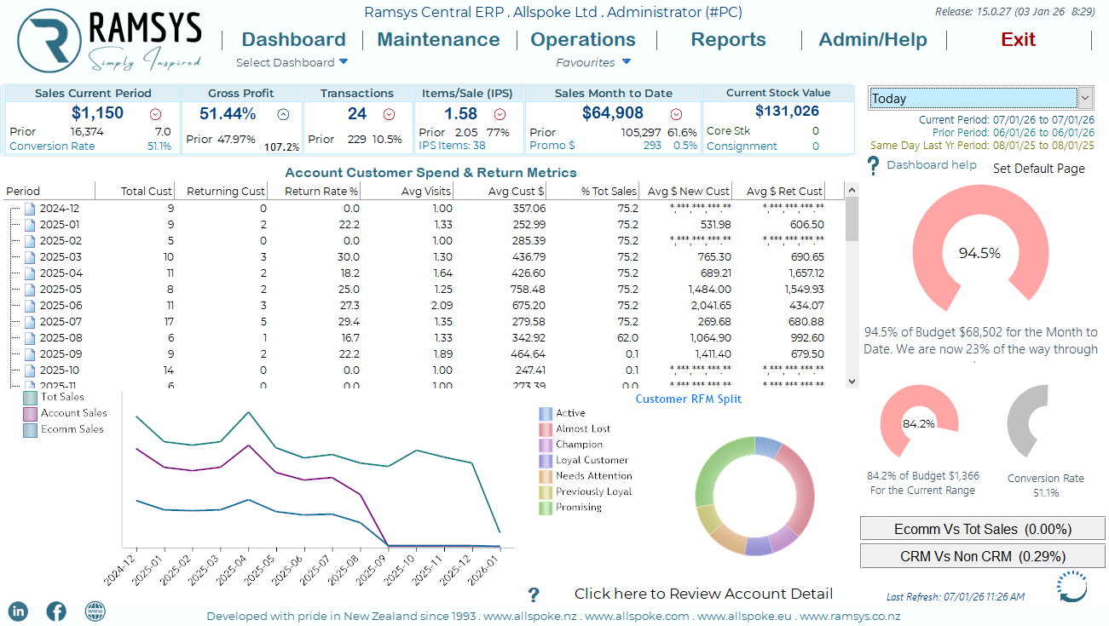Open the Reports menu
This screenshot has width=1109, height=626.
pyautogui.click(x=728, y=40)
